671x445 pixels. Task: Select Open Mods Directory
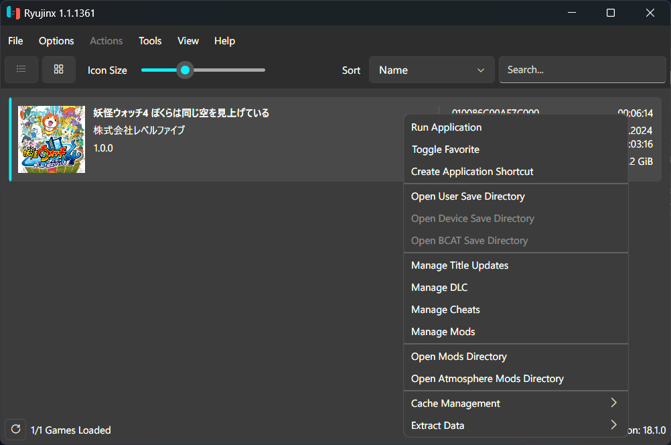[516, 357]
